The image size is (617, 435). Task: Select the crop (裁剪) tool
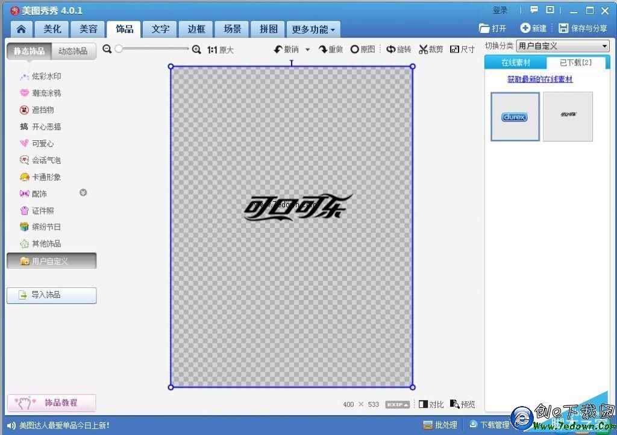(423, 49)
